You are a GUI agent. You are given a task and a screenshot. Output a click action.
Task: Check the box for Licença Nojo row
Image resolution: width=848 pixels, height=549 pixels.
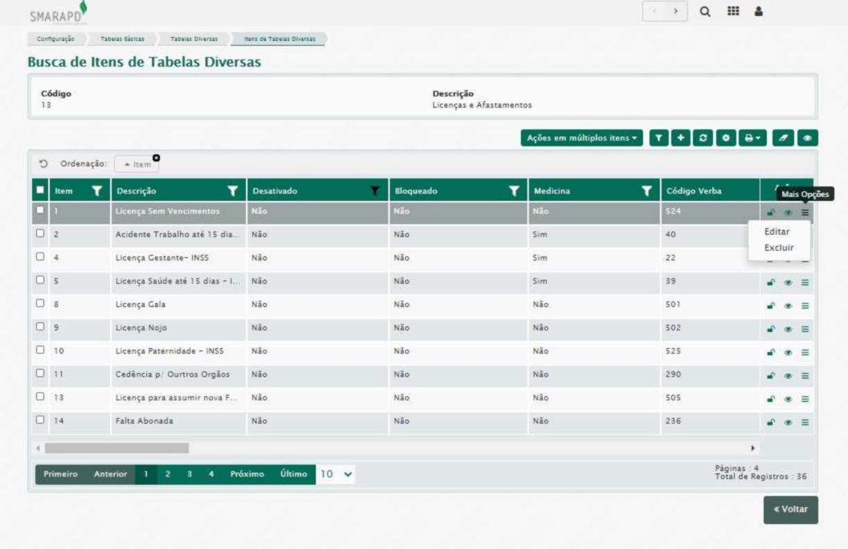pos(41,329)
